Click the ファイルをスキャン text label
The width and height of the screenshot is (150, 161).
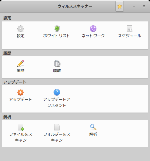coord(21,137)
